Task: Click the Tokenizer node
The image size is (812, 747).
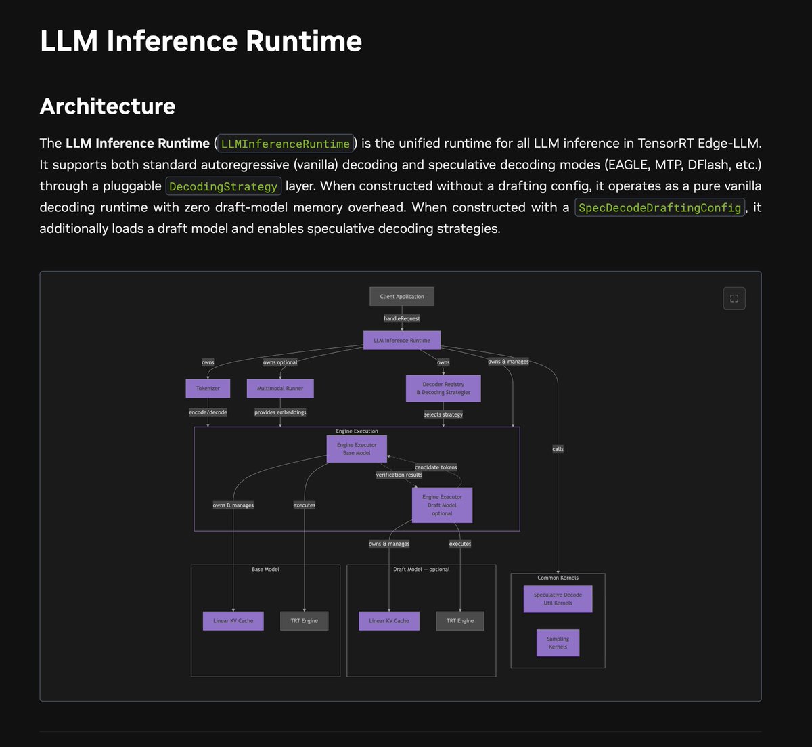Action: [208, 389]
